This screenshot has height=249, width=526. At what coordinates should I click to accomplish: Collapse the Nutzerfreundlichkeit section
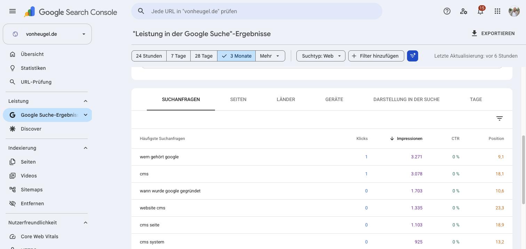point(86,223)
